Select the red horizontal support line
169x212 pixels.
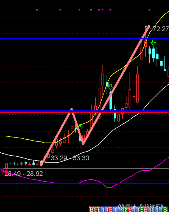point(84,113)
